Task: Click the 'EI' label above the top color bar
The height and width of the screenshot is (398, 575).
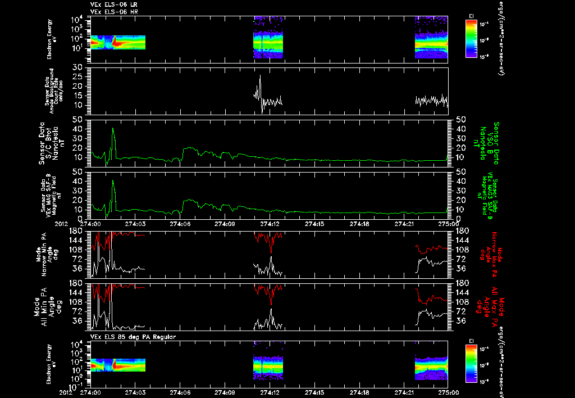Action: 471,16
